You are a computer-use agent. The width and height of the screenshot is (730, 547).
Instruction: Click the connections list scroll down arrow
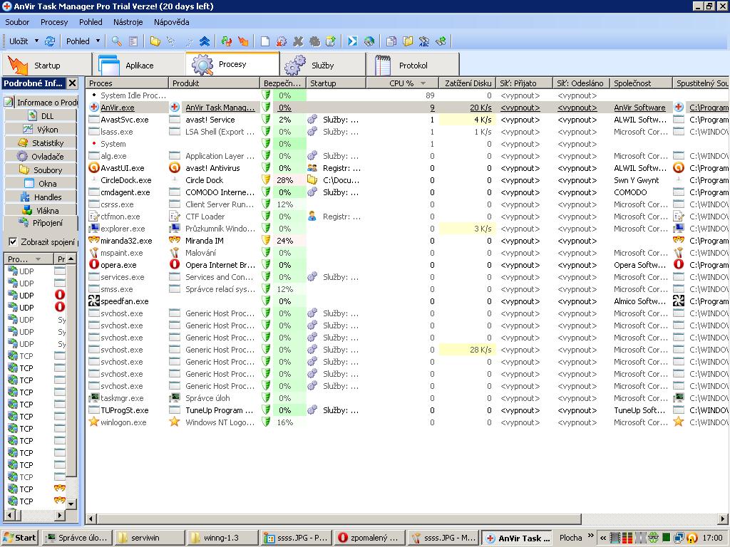71,504
